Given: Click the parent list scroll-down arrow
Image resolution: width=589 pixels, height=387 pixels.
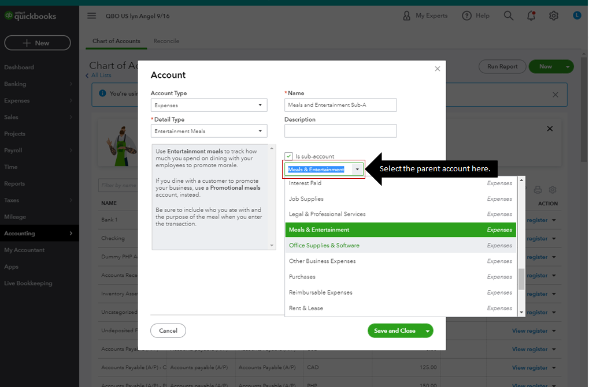Looking at the screenshot, I should 521,313.
